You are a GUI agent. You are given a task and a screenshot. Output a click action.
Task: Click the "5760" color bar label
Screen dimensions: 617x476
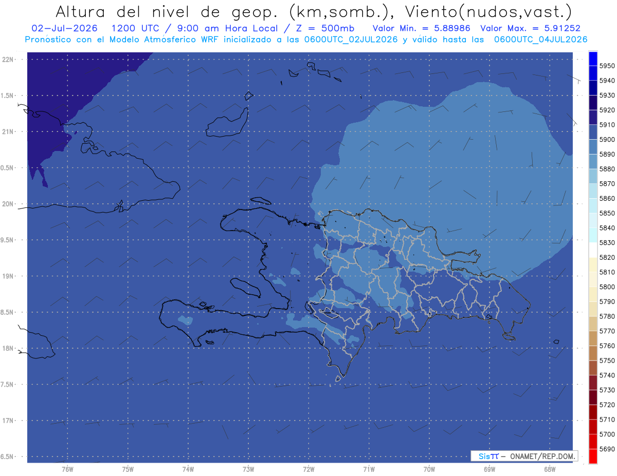pyautogui.click(x=607, y=346)
